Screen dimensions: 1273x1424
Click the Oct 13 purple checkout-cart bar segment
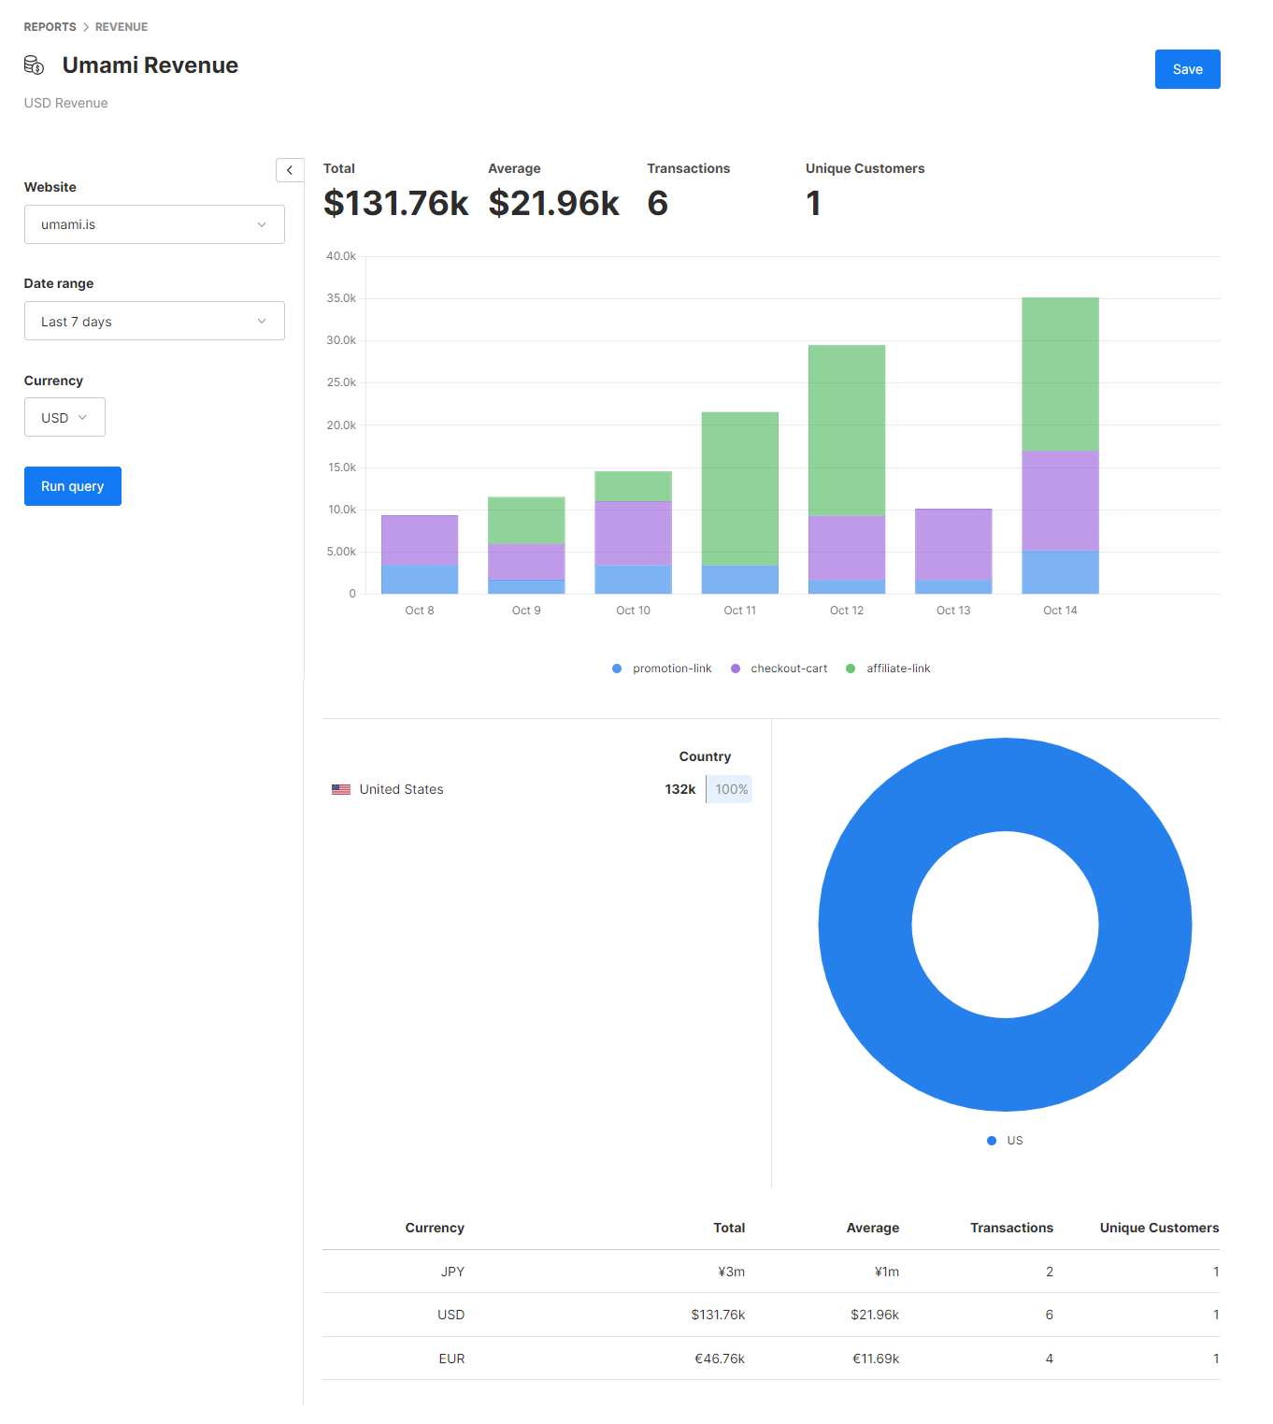pos(953,544)
